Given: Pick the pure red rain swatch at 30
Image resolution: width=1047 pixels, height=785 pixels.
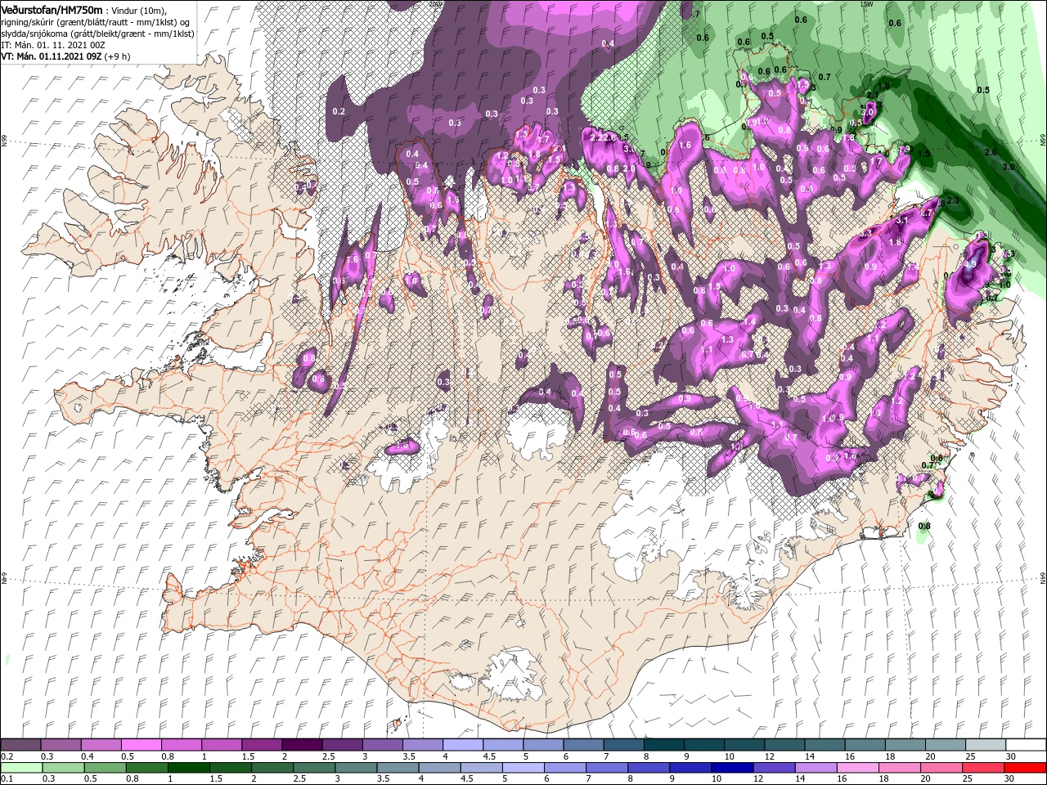Looking at the screenshot, I should coord(1024,768).
